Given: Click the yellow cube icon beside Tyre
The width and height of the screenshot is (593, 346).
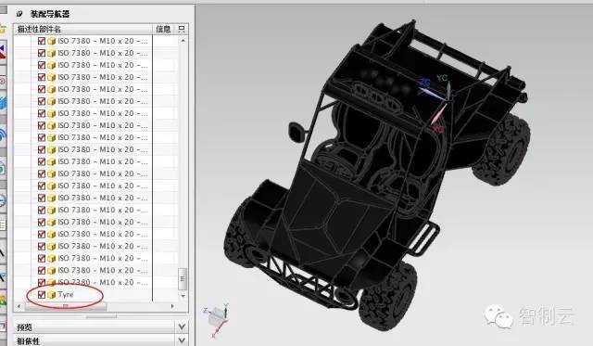Looking at the screenshot, I should click(x=52, y=295).
